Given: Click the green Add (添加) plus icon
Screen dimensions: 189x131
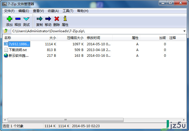Looking at the screenshot, I should pos(9,19).
